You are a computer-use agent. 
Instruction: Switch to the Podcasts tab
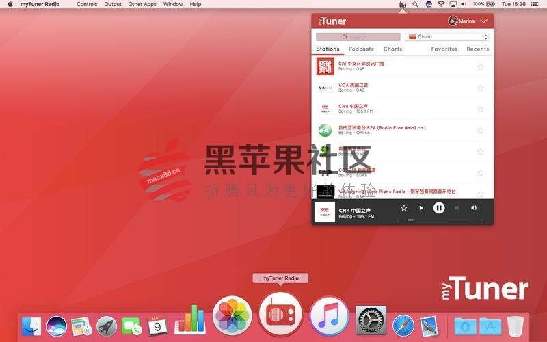361,49
